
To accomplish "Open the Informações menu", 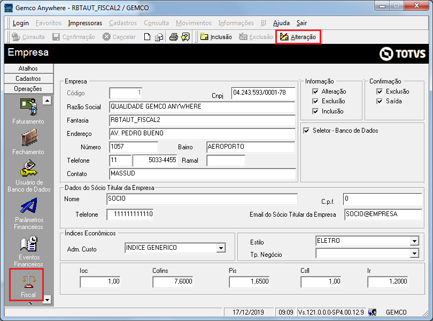I will (x=236, y=23).
